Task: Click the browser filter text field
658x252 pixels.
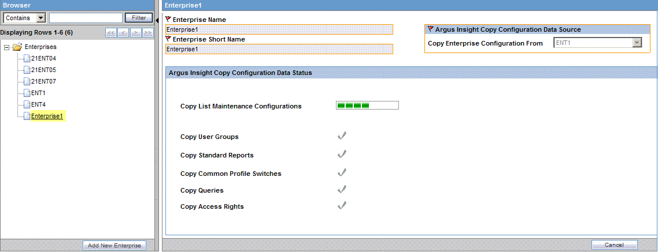Action: (86, 18)
